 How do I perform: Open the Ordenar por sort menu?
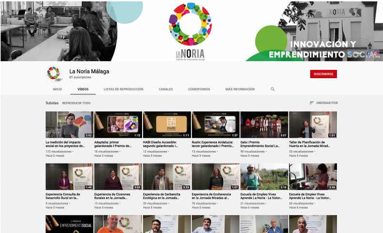click(x=323, y=103)
